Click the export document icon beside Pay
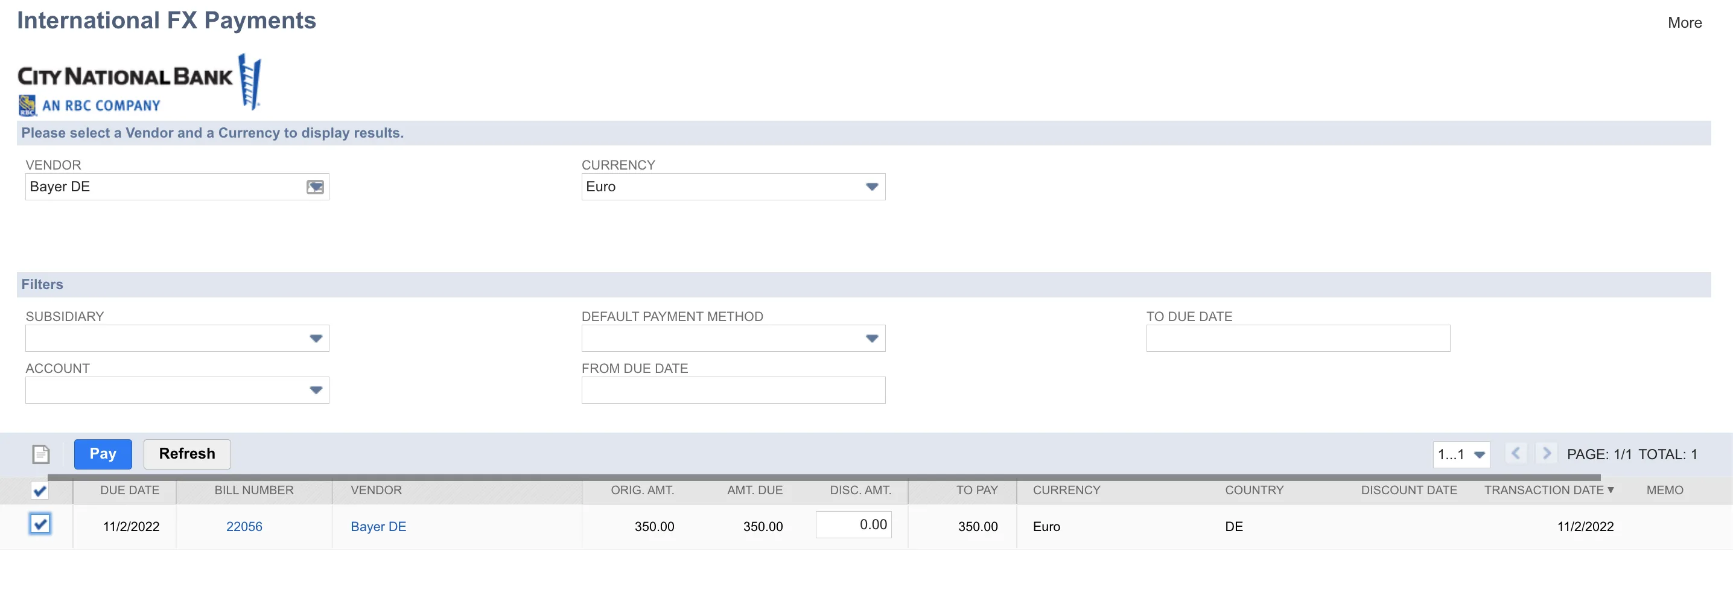This screenshot has width=1733, height=595. (41, 454)
